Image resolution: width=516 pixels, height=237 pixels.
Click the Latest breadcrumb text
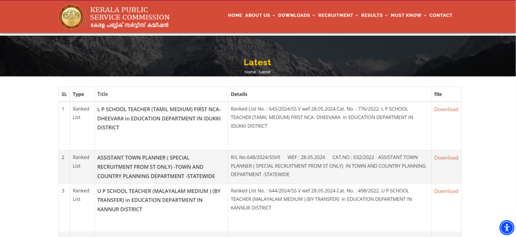coord(265,72)
